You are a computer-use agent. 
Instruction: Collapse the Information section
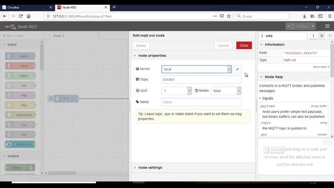[261, 44]
